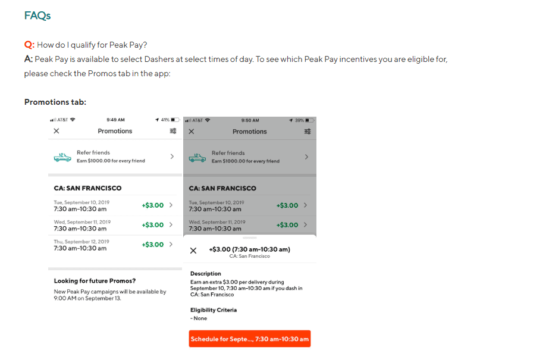Expand the dimmed Refer friends row chevron

pos(306,157)
